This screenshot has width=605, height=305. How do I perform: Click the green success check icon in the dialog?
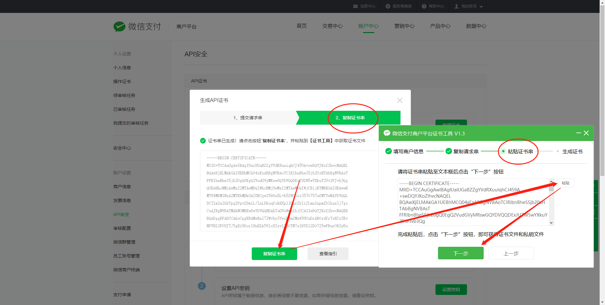[203, 141]
